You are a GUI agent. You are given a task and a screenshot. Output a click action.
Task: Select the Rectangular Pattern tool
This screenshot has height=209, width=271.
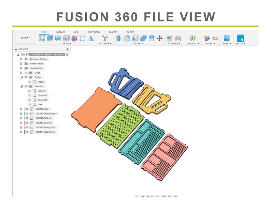(82, 38)
